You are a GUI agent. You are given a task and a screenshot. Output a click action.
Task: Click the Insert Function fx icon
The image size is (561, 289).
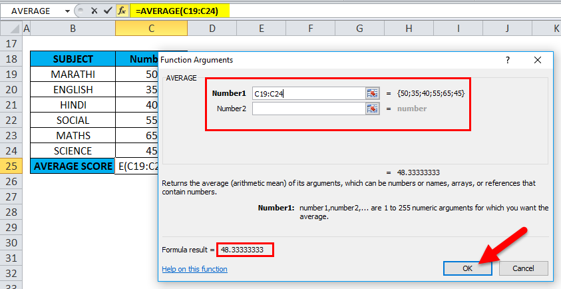[x=122, y=11]
